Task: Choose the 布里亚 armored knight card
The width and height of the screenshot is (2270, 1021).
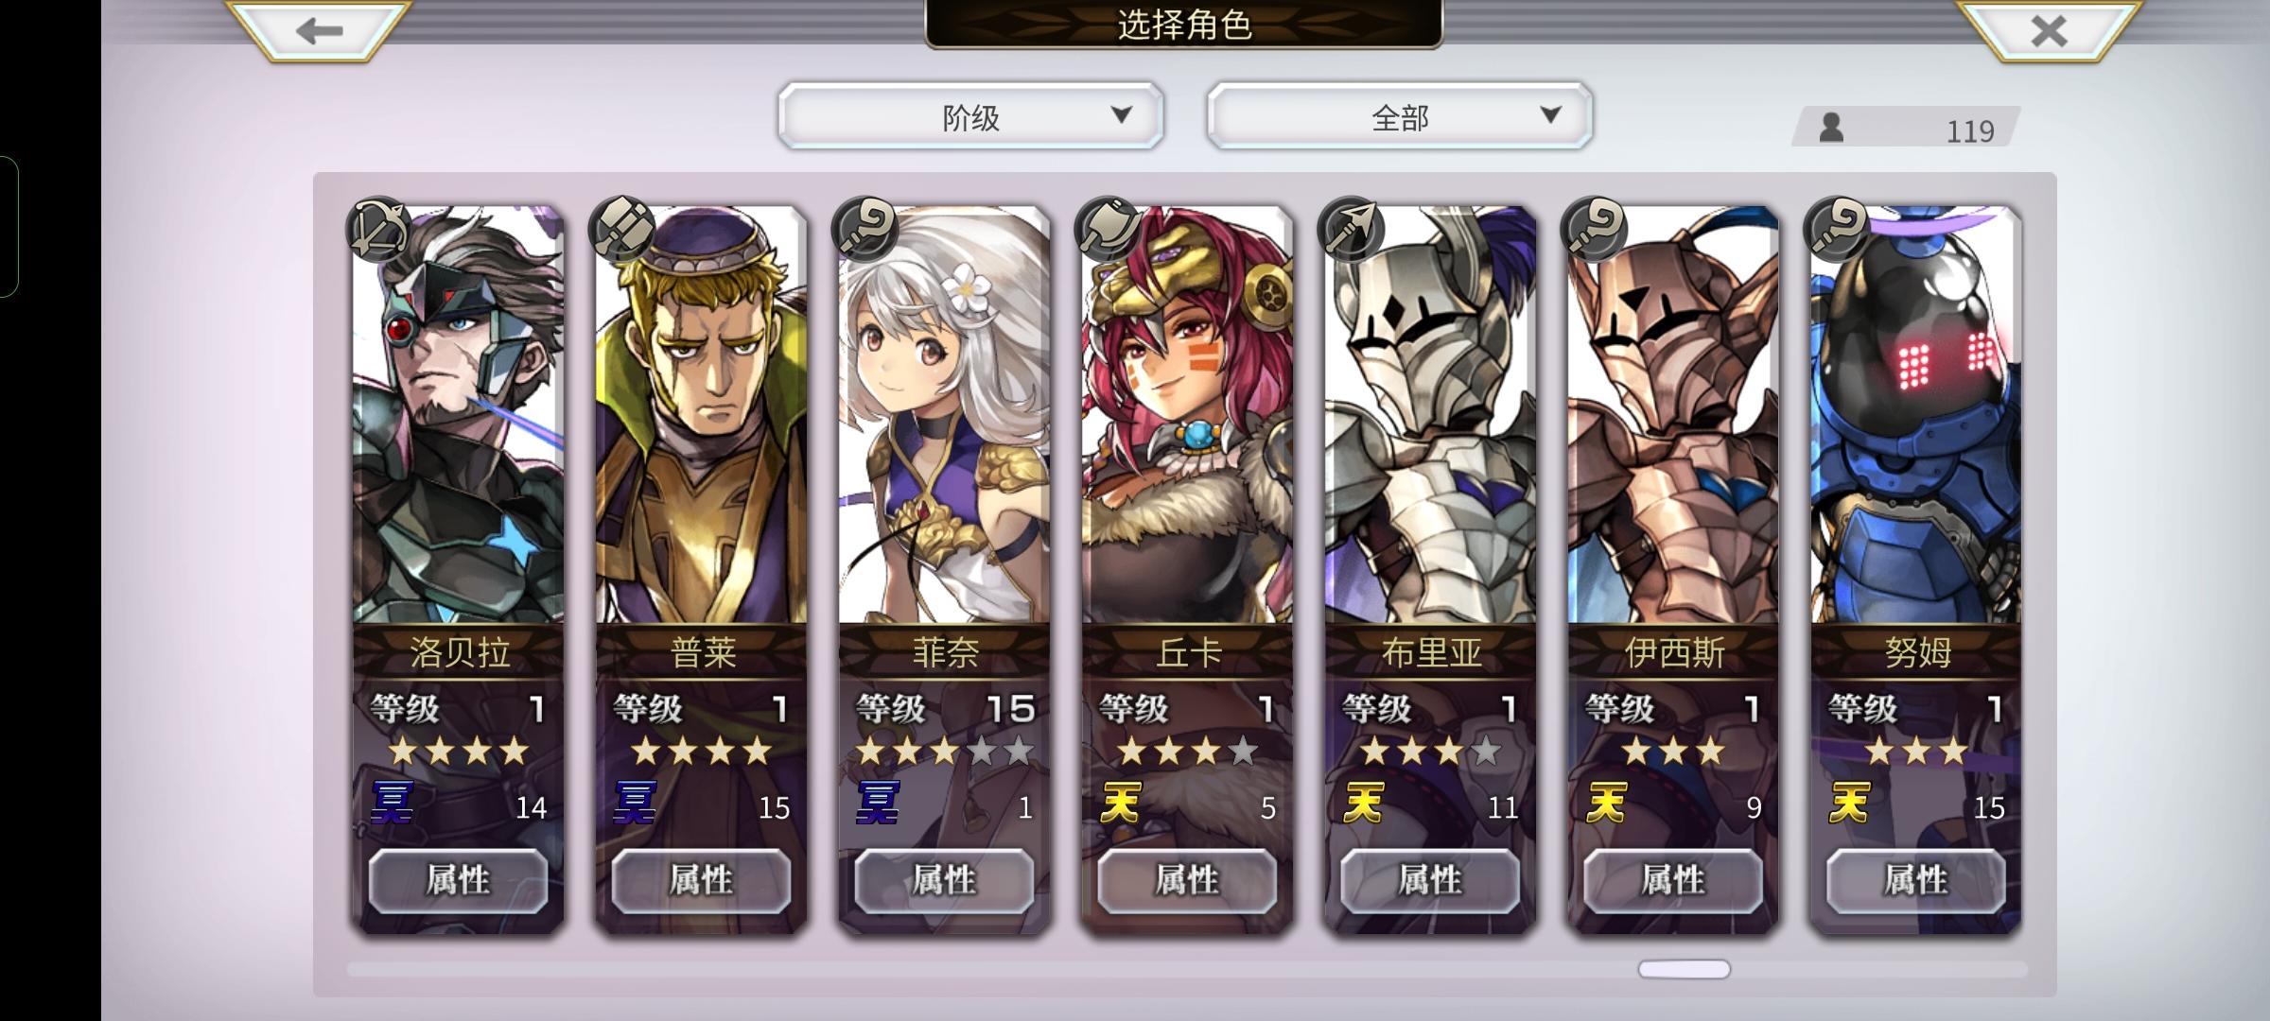Action: click(1430, 569)
